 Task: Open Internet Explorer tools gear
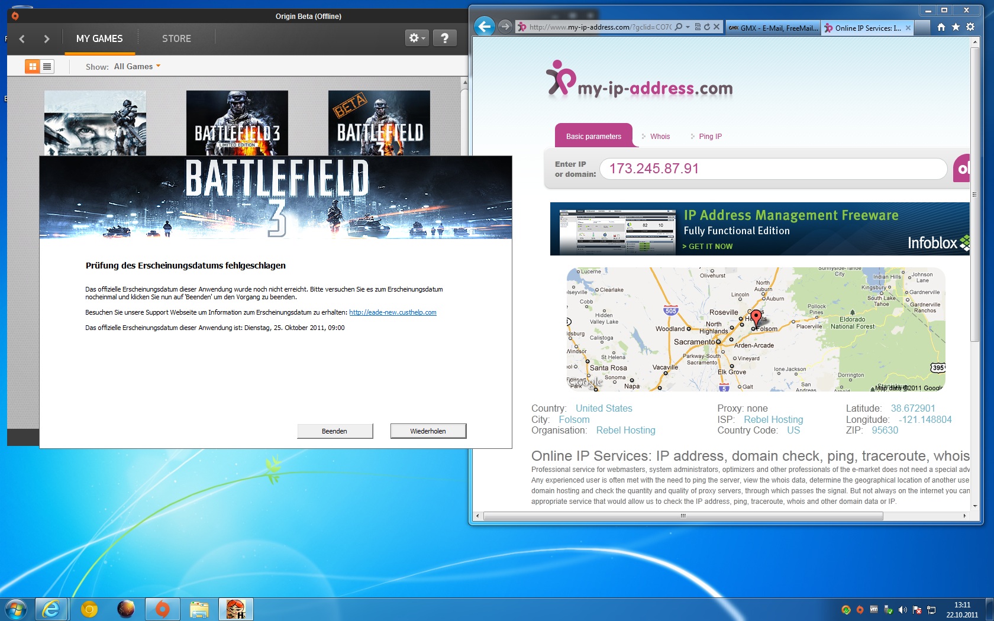[x=970, y=27]
